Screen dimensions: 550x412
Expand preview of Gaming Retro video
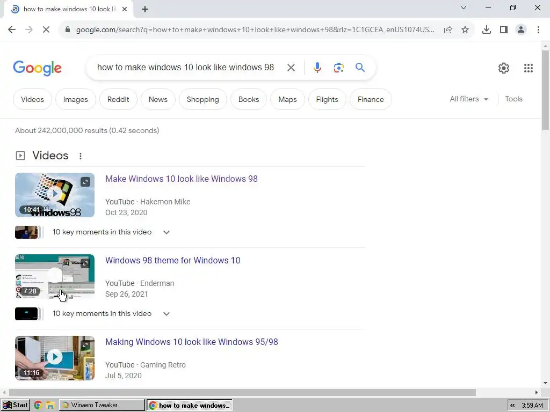pos(85,345)
